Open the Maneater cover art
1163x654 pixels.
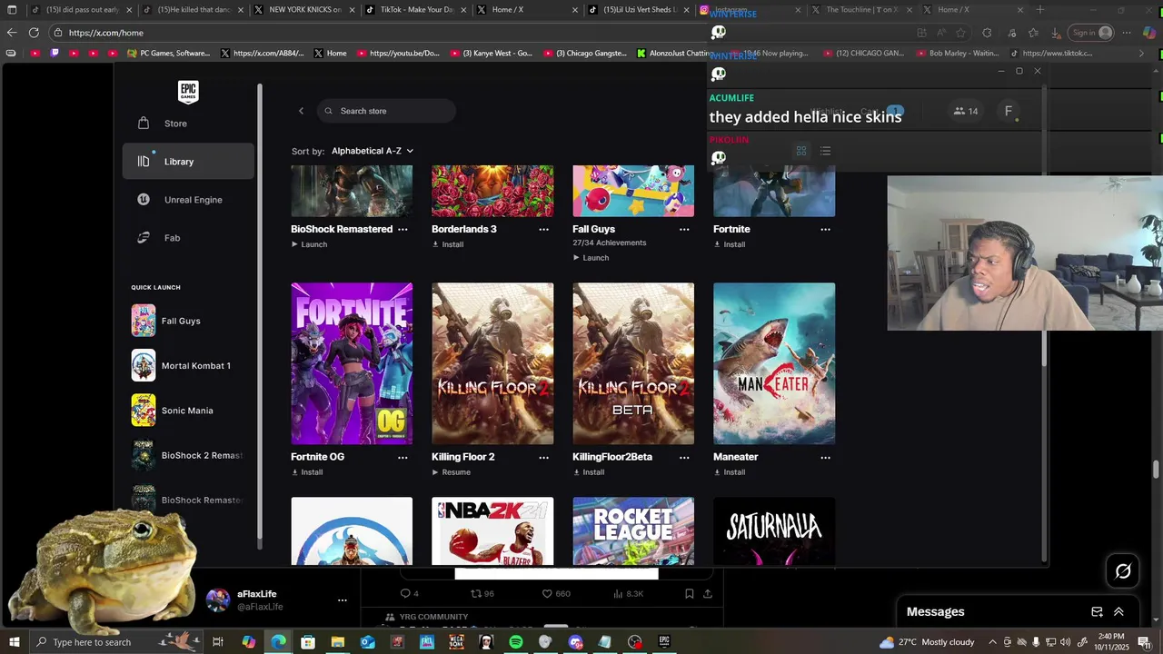(x=774, y=363)
